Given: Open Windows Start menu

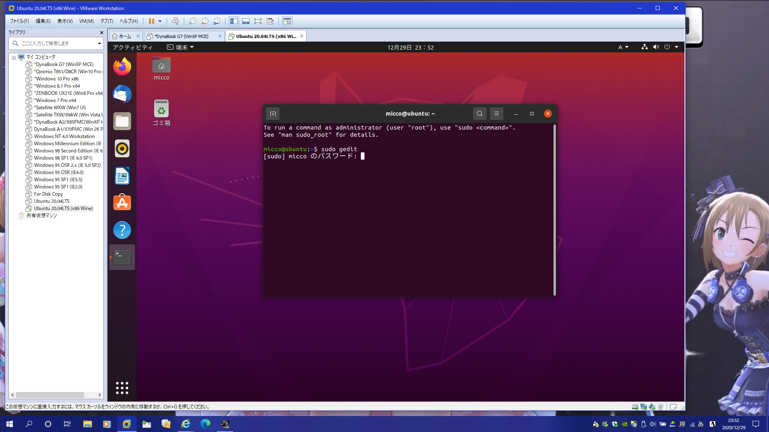Looking at the screenshot, I should 10,424.
